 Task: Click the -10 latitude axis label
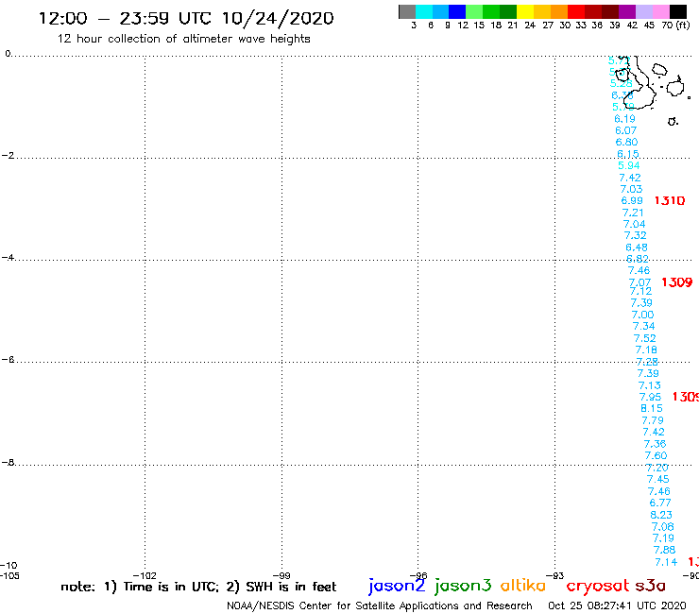(9, 566)
